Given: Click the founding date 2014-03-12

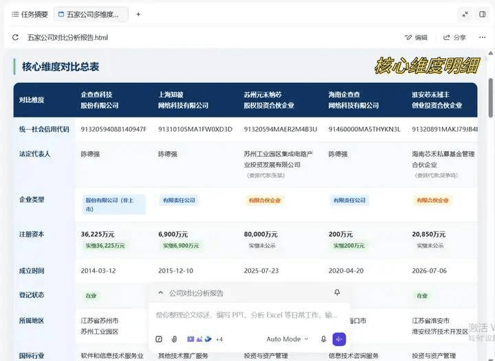Looking at the screenshot, I should click(98, 270).
